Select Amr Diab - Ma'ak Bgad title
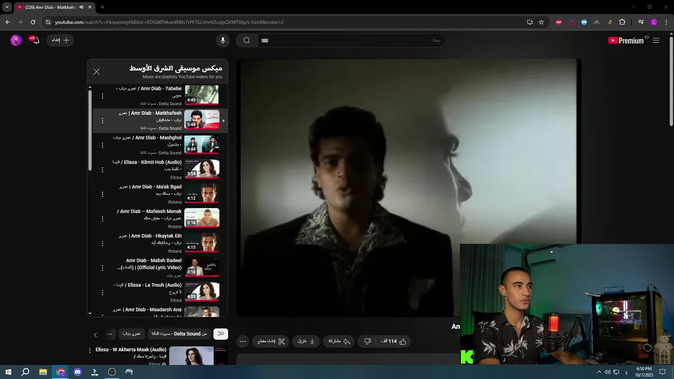The height and width of the screenshot is (379, 674). coord(150,190)
